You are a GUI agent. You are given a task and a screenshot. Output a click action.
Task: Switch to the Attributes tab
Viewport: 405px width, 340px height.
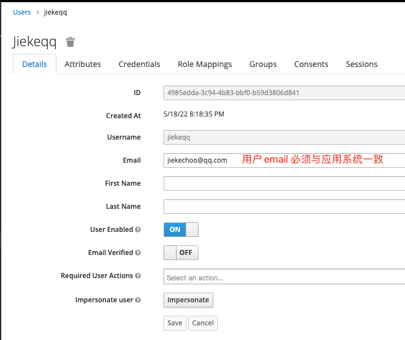pos(83,64)
